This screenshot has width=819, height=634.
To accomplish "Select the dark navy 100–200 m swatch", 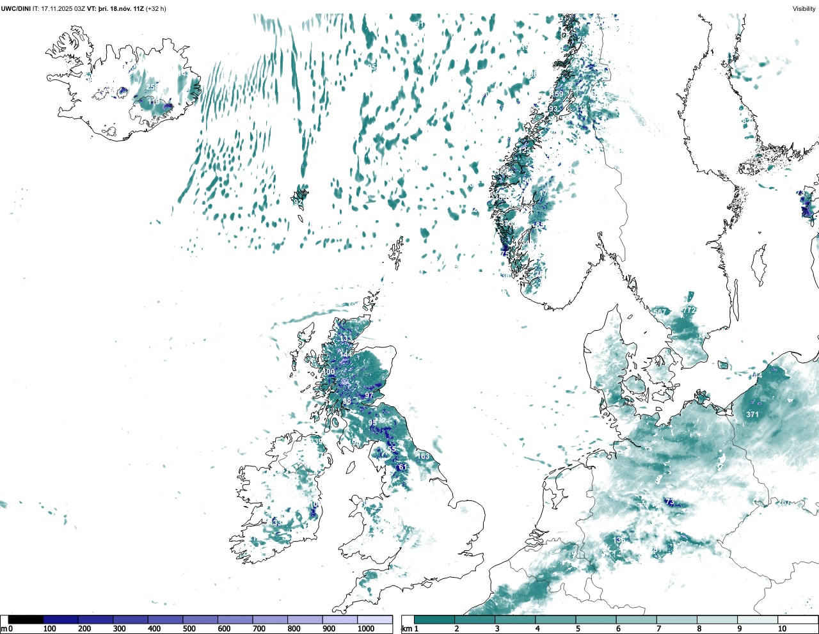I will pos(61,620).
